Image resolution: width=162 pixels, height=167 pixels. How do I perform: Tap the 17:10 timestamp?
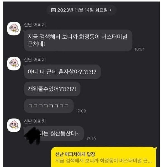[x=91, y=139]
